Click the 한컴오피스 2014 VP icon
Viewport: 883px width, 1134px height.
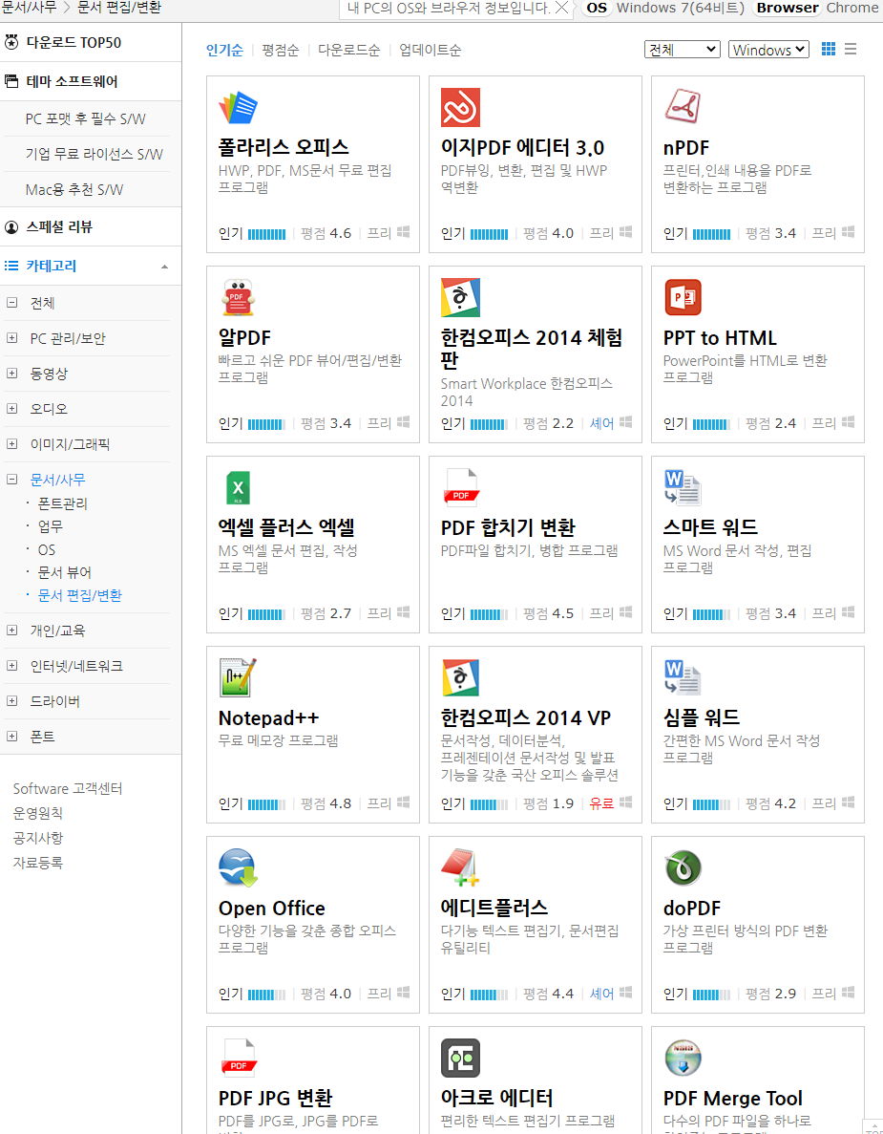pos(460,677)
